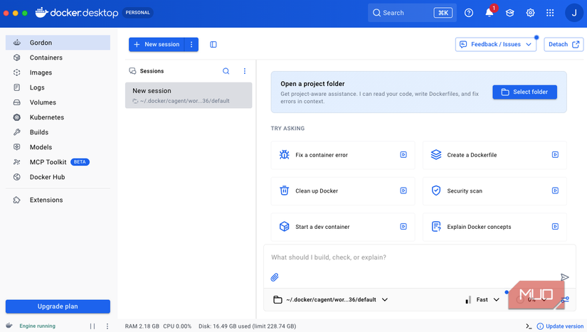Choose Explain Docker concepts suggestion
Screen dimensions: 587x332
495,227
